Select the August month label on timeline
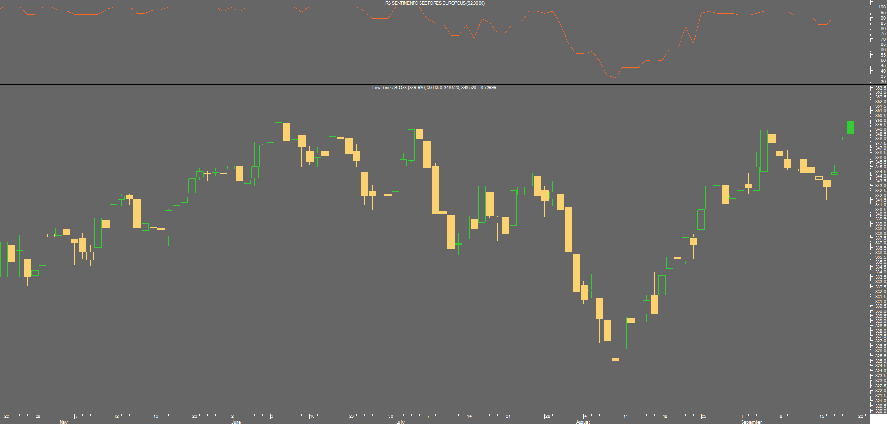887x424 pixels. coord(583,422)
